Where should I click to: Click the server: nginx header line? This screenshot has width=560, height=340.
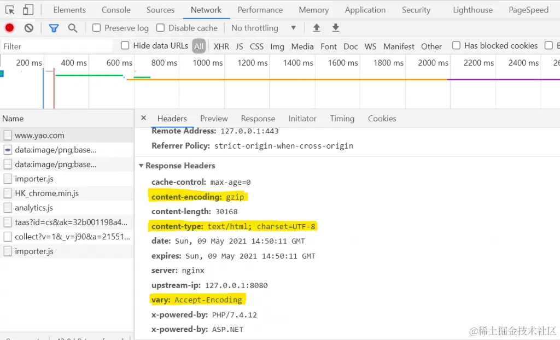pos(178,271)
